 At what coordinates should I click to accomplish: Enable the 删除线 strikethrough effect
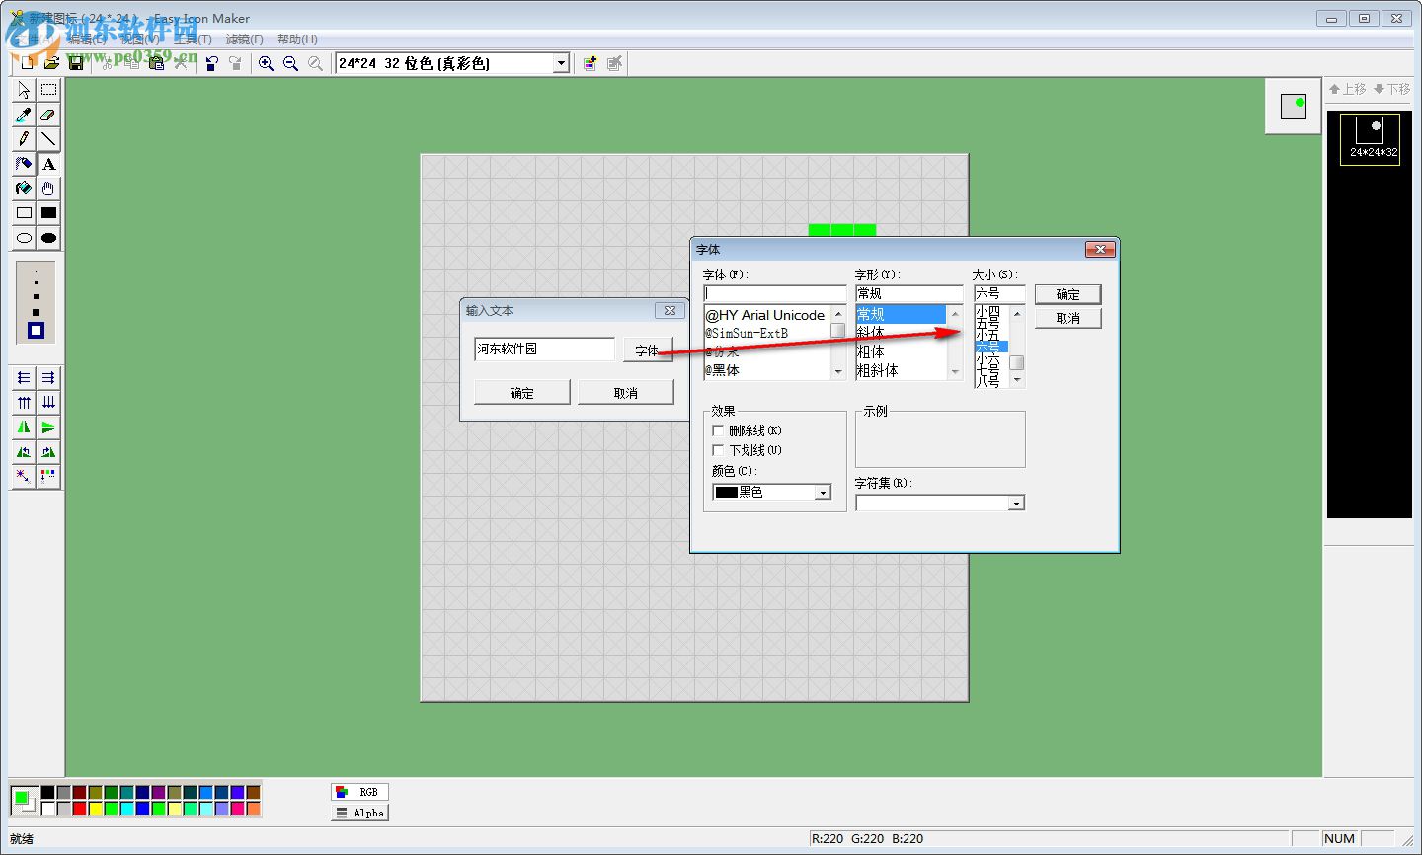(718, 430)
